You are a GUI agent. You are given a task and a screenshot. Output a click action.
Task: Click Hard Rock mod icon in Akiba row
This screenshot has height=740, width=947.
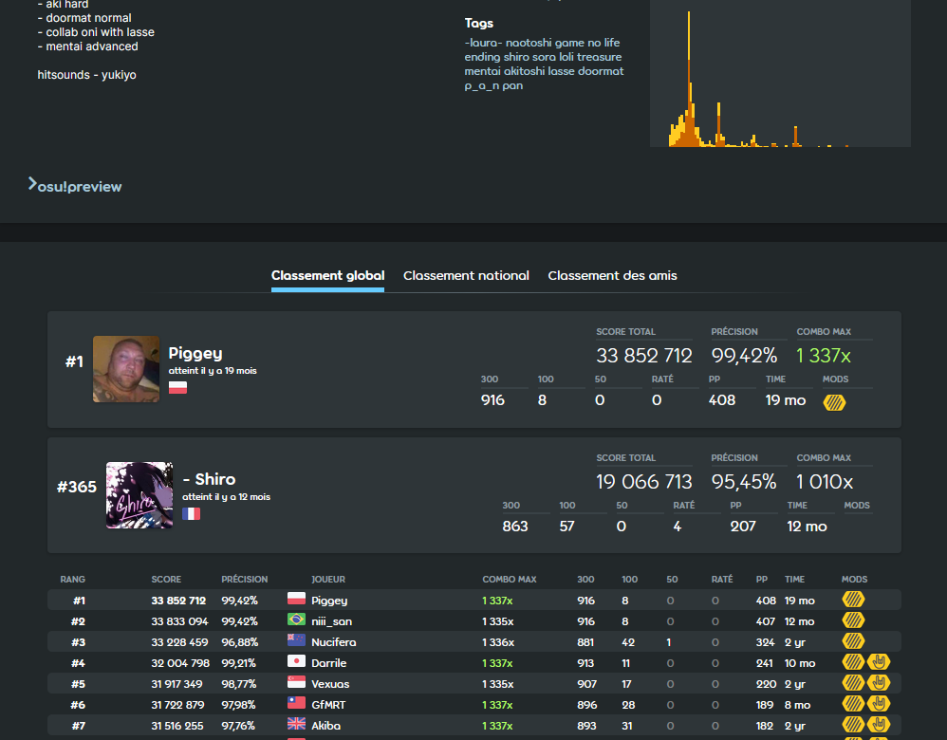pos(879,725)
